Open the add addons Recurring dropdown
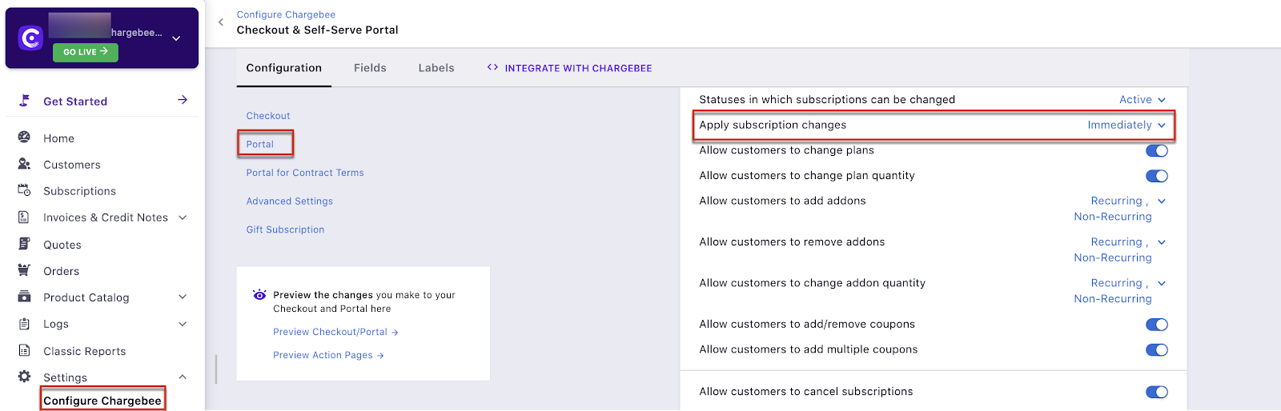The image size is (1281, 411). [1120, 209]
